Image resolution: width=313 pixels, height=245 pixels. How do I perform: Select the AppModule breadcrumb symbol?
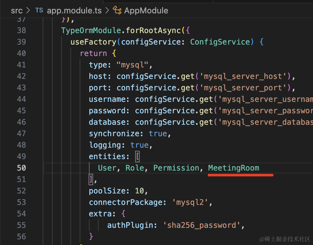tap(146, 10)
